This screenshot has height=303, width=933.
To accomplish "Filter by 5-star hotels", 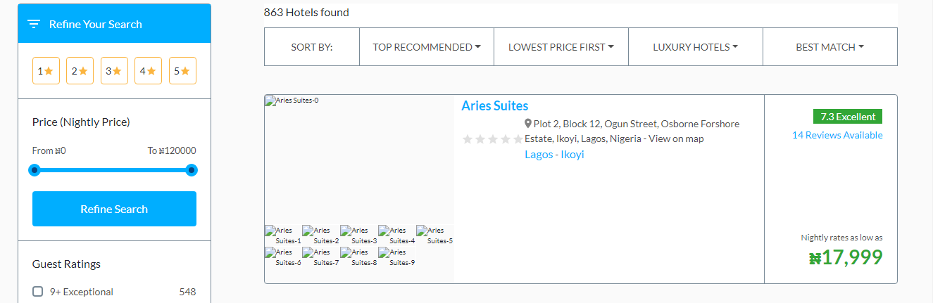I will click(x=182, y=71).
